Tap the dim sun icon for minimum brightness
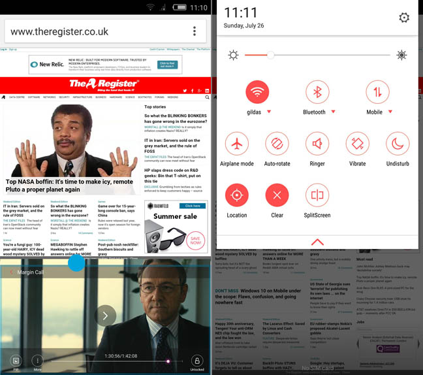The height and width of the screenshot is (375, 423). click(233, 55)
